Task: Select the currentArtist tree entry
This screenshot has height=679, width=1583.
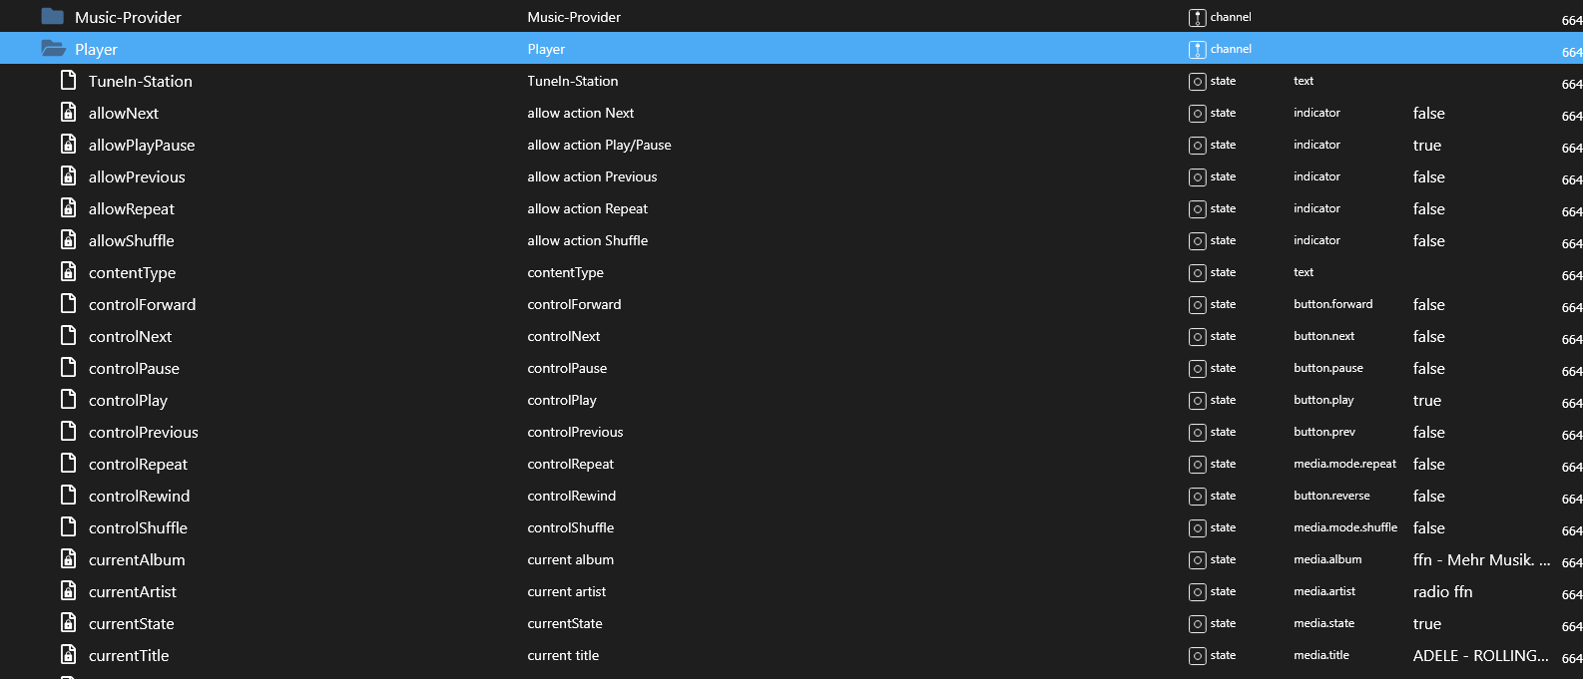Action: pyautogui.click(x=132, y=592)
